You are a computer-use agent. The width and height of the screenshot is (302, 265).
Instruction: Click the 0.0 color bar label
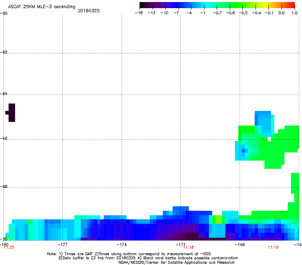282,13
